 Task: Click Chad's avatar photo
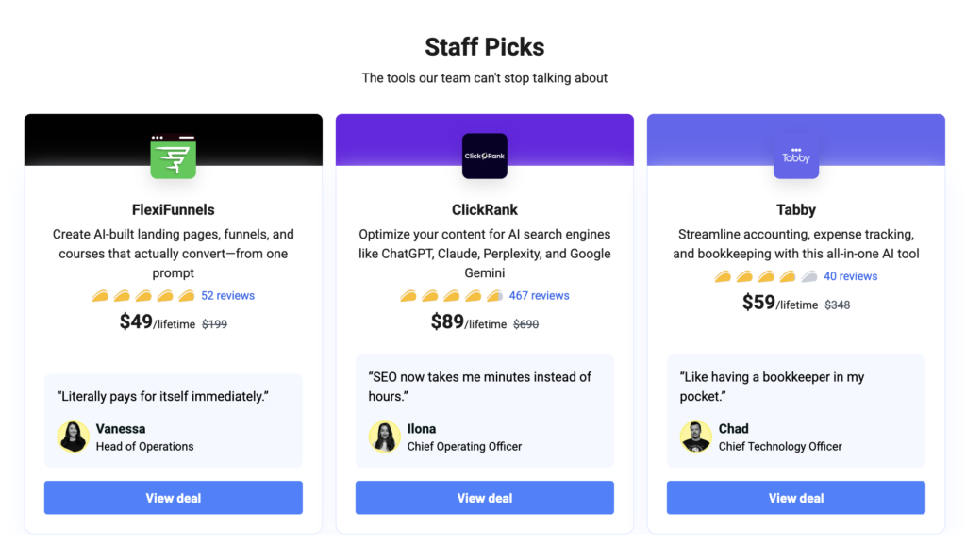tap(696, 437)
